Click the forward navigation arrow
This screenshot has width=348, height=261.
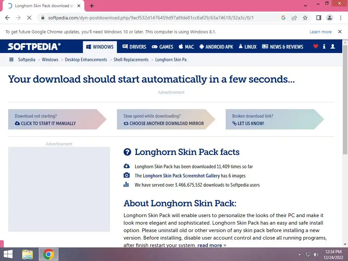pos(18,18)
